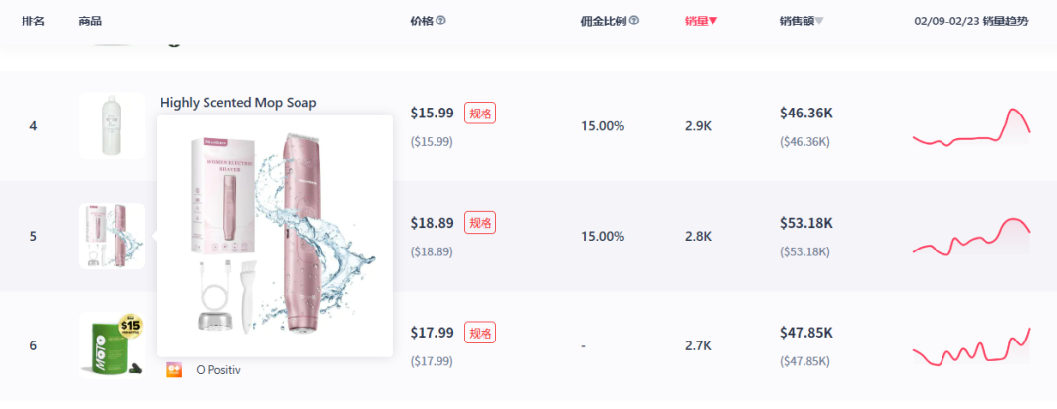The height and width of the screenshot is (409, 1057).
Task: Click 规格 button for $17.99 product
Action: pos(480,332)
